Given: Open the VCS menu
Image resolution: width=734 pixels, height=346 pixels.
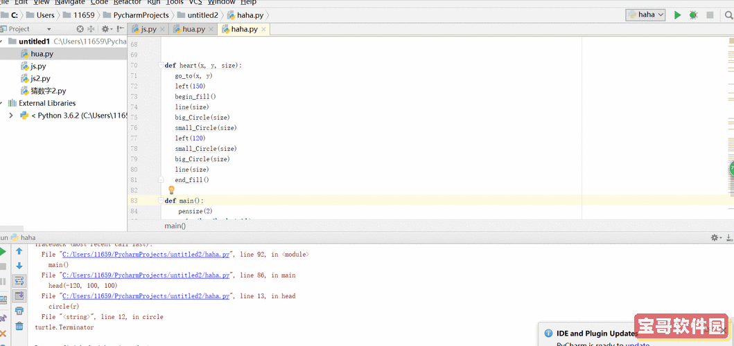Looking at the screenshot, I should coord(195,2).
